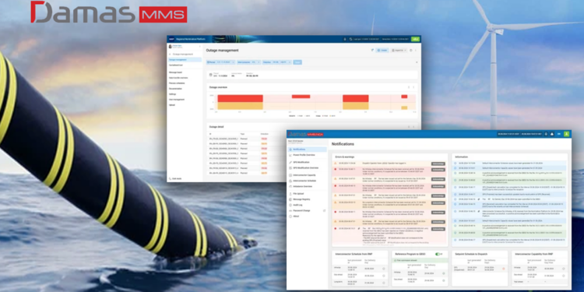Click the logo in Outage window header
This screenshot has width=584, height=292.
[x=171, y=39]
